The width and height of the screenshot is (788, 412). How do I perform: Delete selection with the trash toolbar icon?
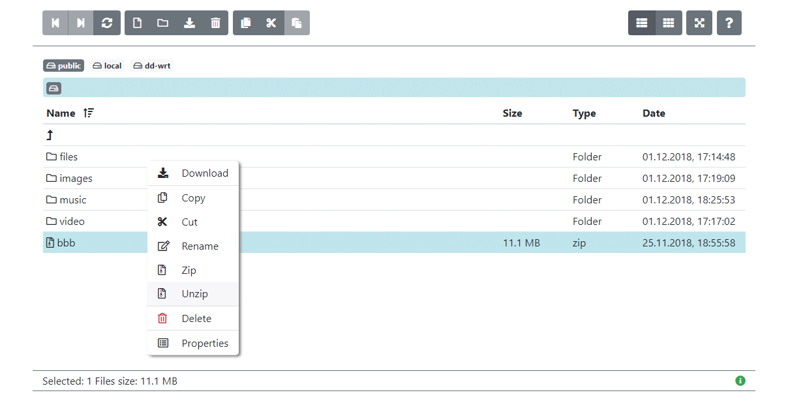(x=215, y=22)
